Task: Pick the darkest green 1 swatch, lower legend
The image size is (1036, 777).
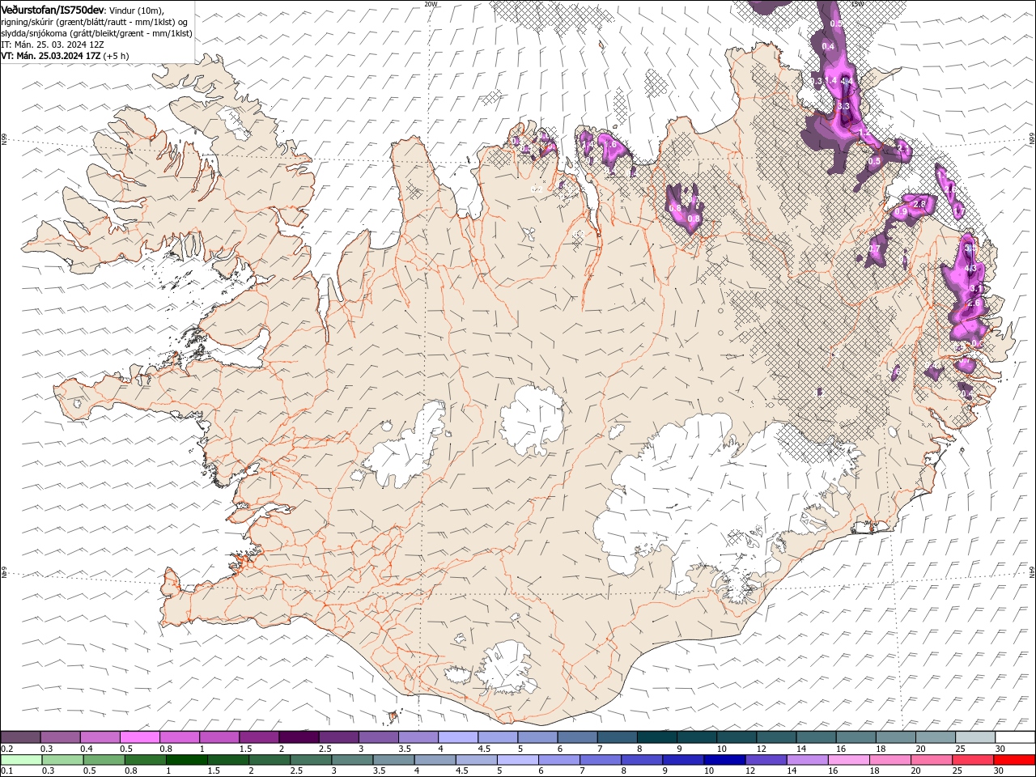Action: click(186, 760)
